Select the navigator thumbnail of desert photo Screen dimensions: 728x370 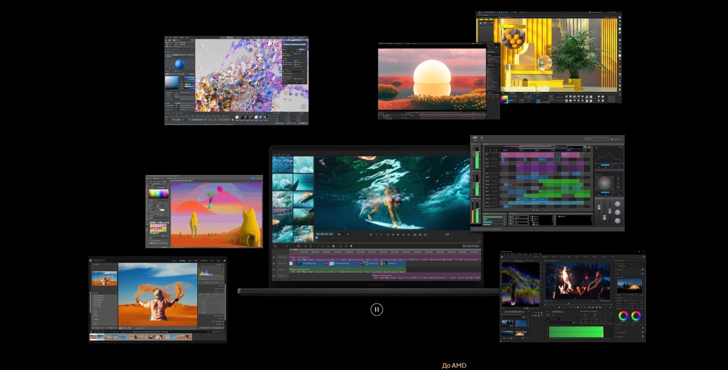(104, 279)
